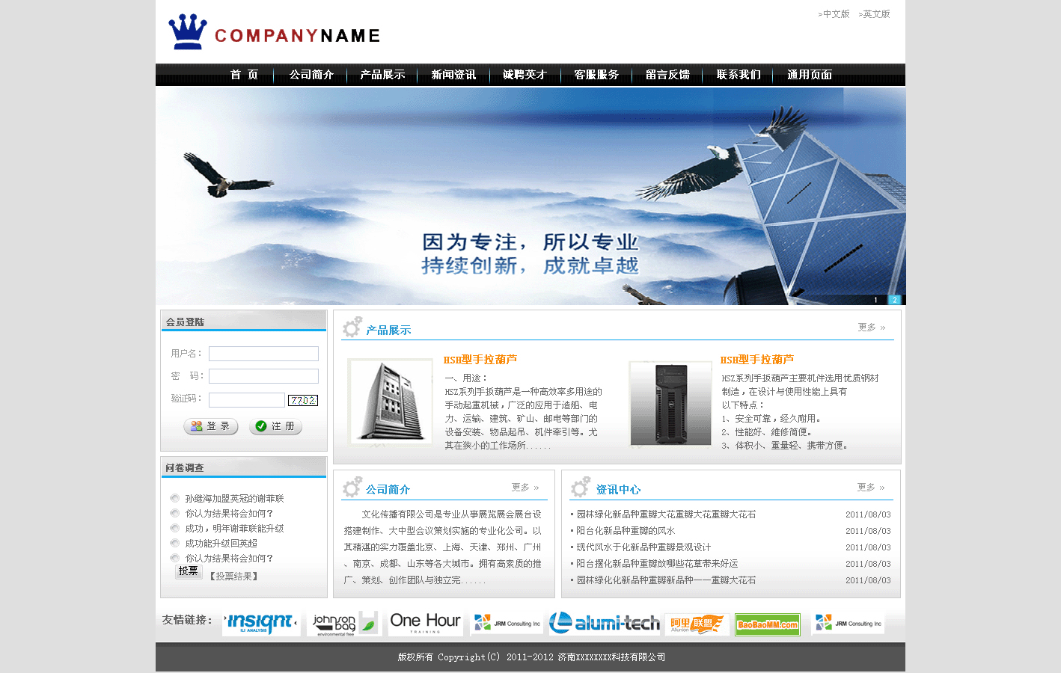This screenshot has height=673, width=1061.
Task: Expand 更多 in the 产品展示 section
Action: [871, 328]
